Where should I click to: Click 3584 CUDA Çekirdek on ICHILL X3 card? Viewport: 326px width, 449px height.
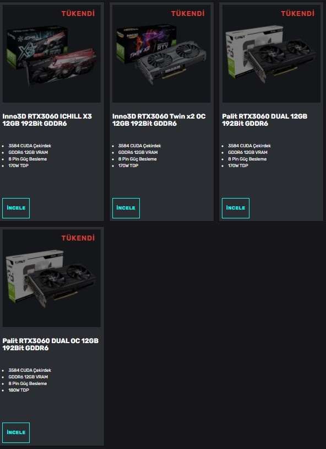click(x=30, y=146)
